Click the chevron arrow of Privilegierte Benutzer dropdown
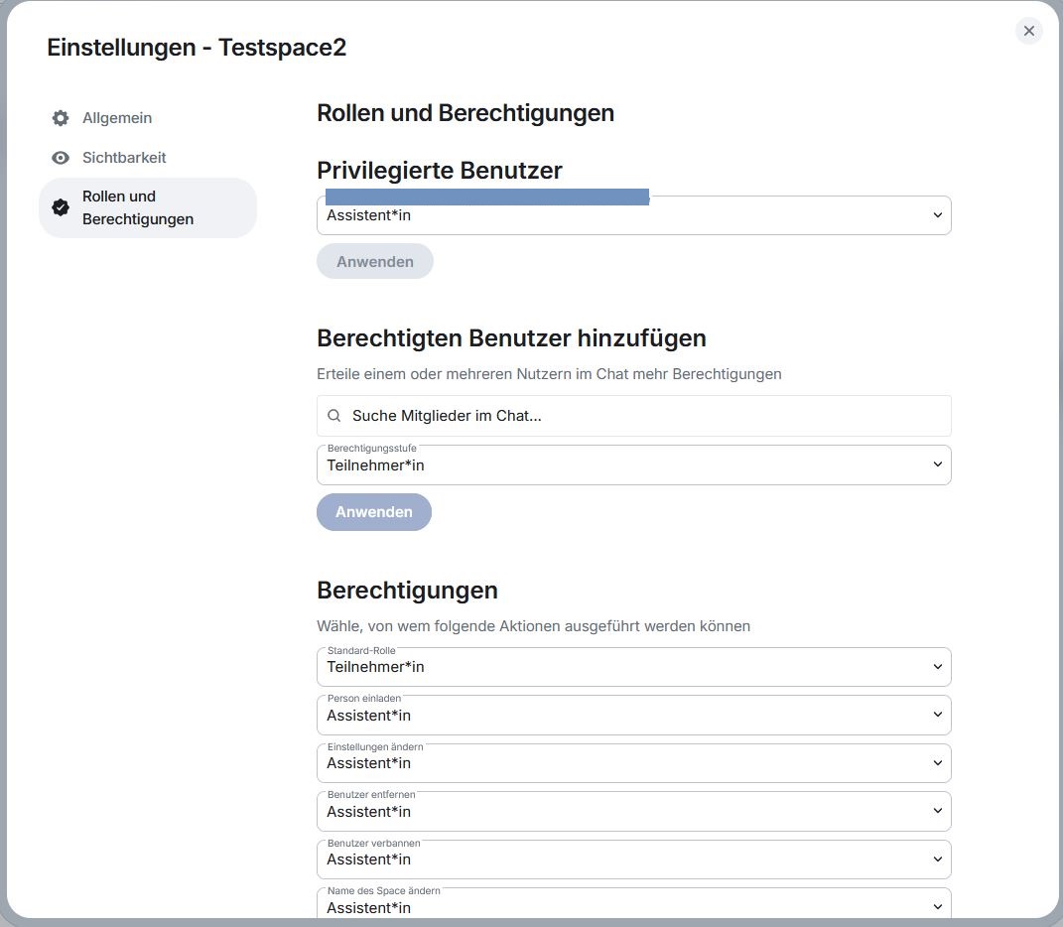The image size is (1063, 927). pyautogui.click(x=937, y=215)
